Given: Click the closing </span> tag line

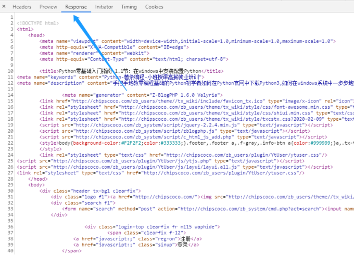Looking at the screenshot, I should point(72,251).
